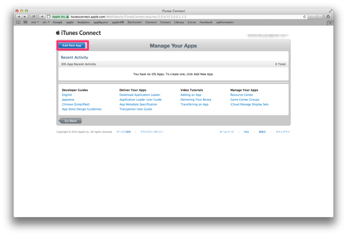Open Game Center Groups link
This screenshot has height=236, width=347.
[x=245, y=100]
